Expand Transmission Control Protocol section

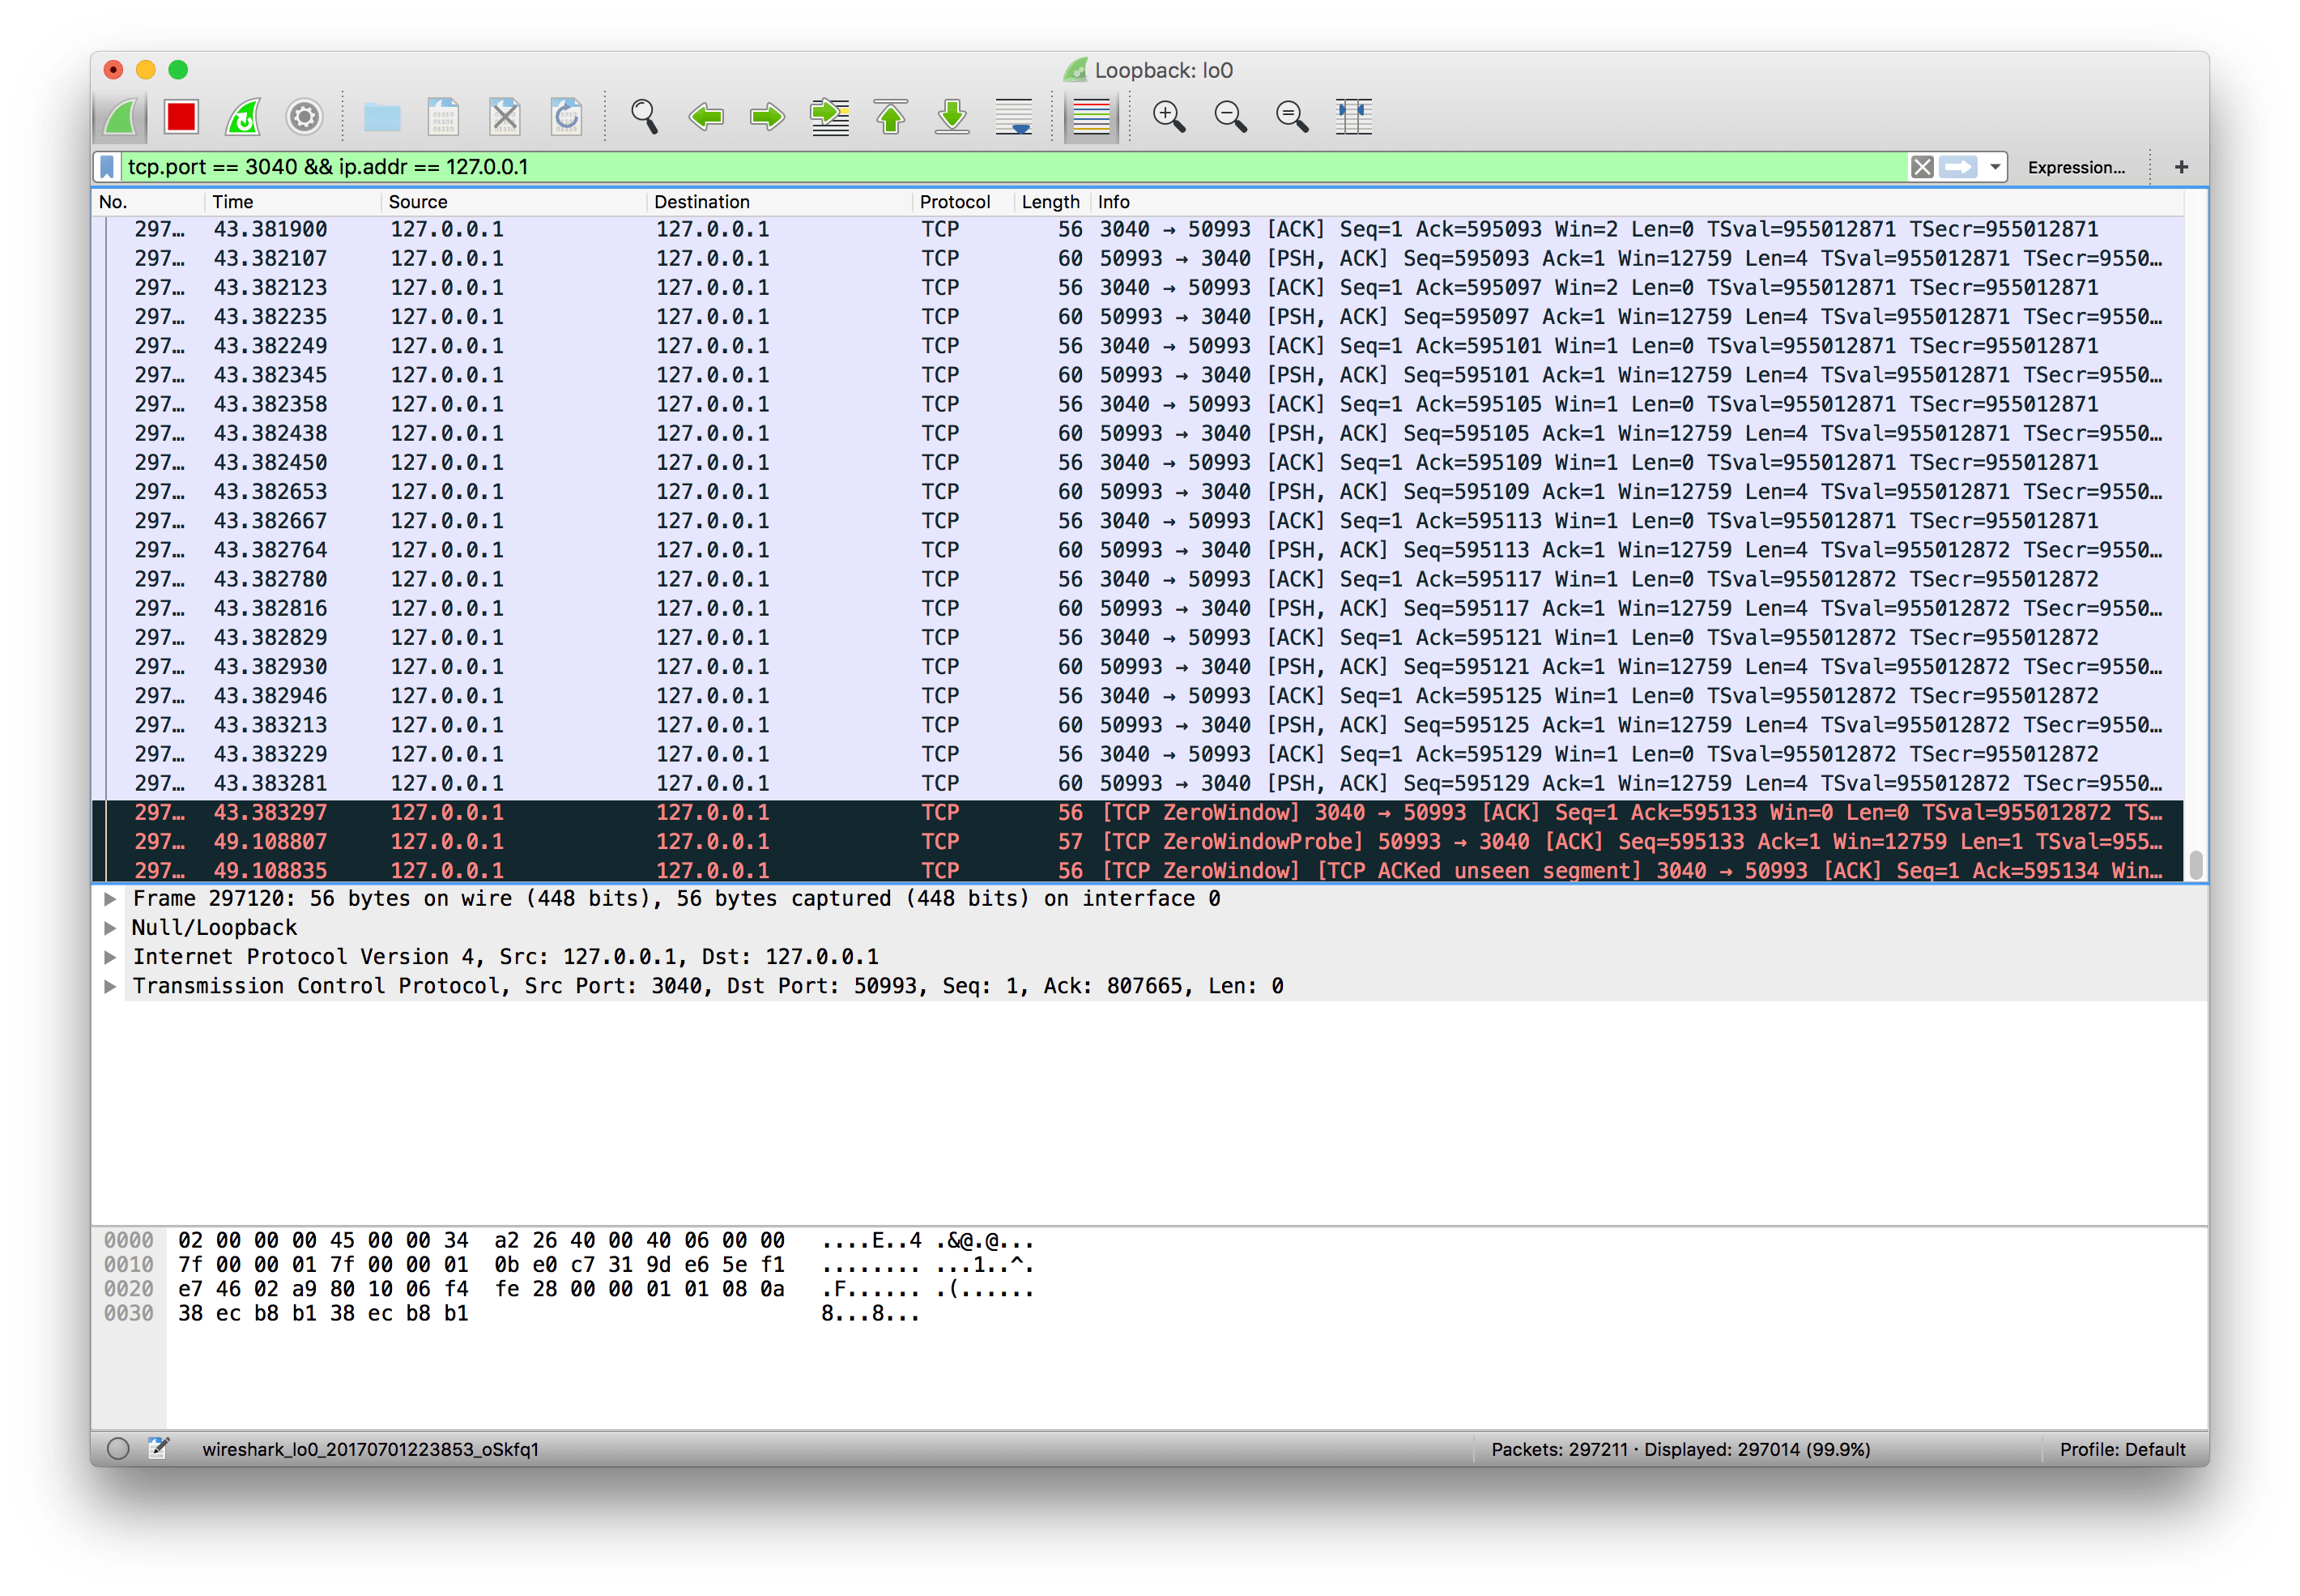(x=110, y=986)
